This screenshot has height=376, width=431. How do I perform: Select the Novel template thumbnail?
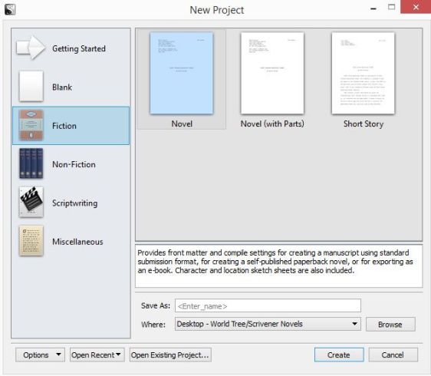click(x=182, y=73)
